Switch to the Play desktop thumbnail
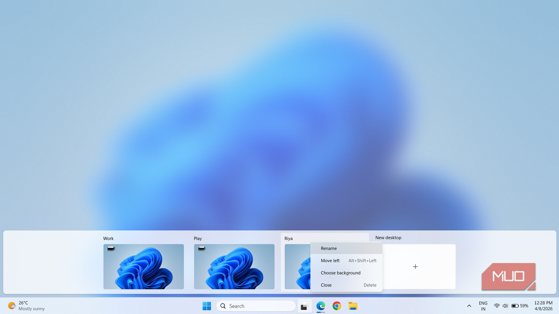Screen dimensions: 559x314 click(x=234, y=267)
